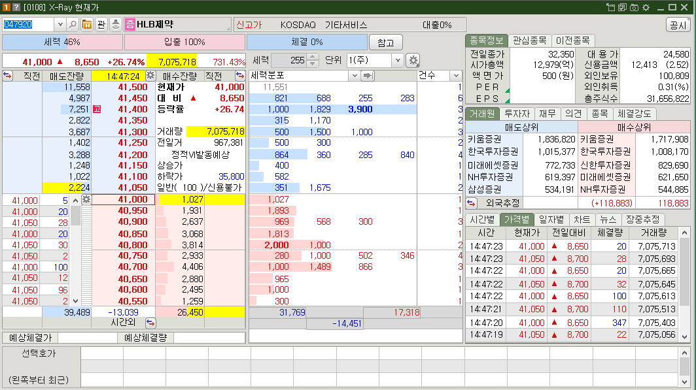Open the question mark help icon
This screenshot has width=696, height=390.
(x=16, y=7)
